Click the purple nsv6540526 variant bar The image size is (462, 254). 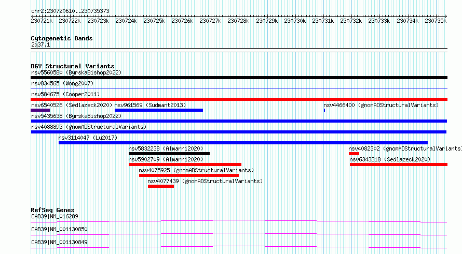point(40,110)
